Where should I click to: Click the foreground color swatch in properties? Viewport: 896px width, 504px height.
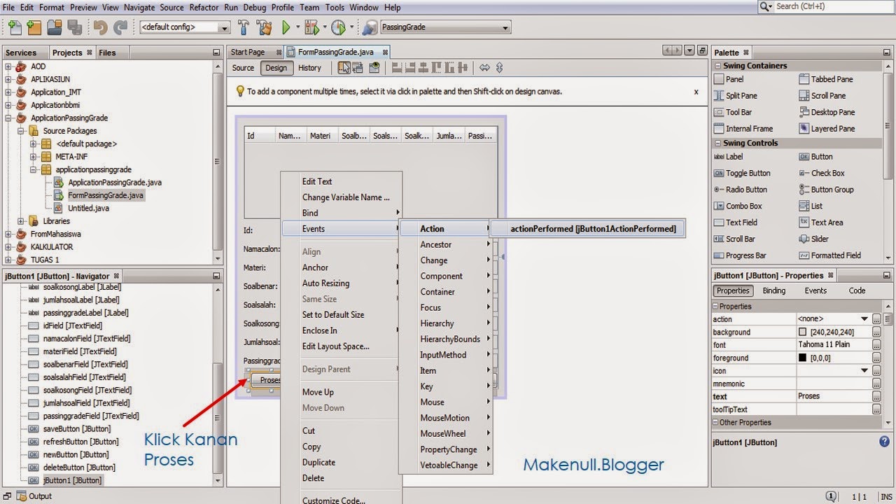click(x=803, y=358)
